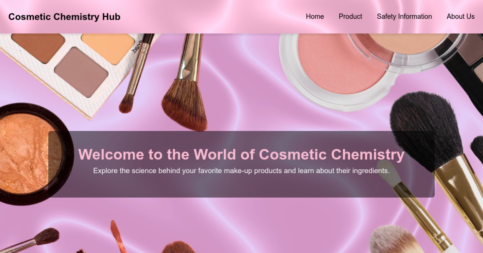Visit the About Us link

pos(460,16)
